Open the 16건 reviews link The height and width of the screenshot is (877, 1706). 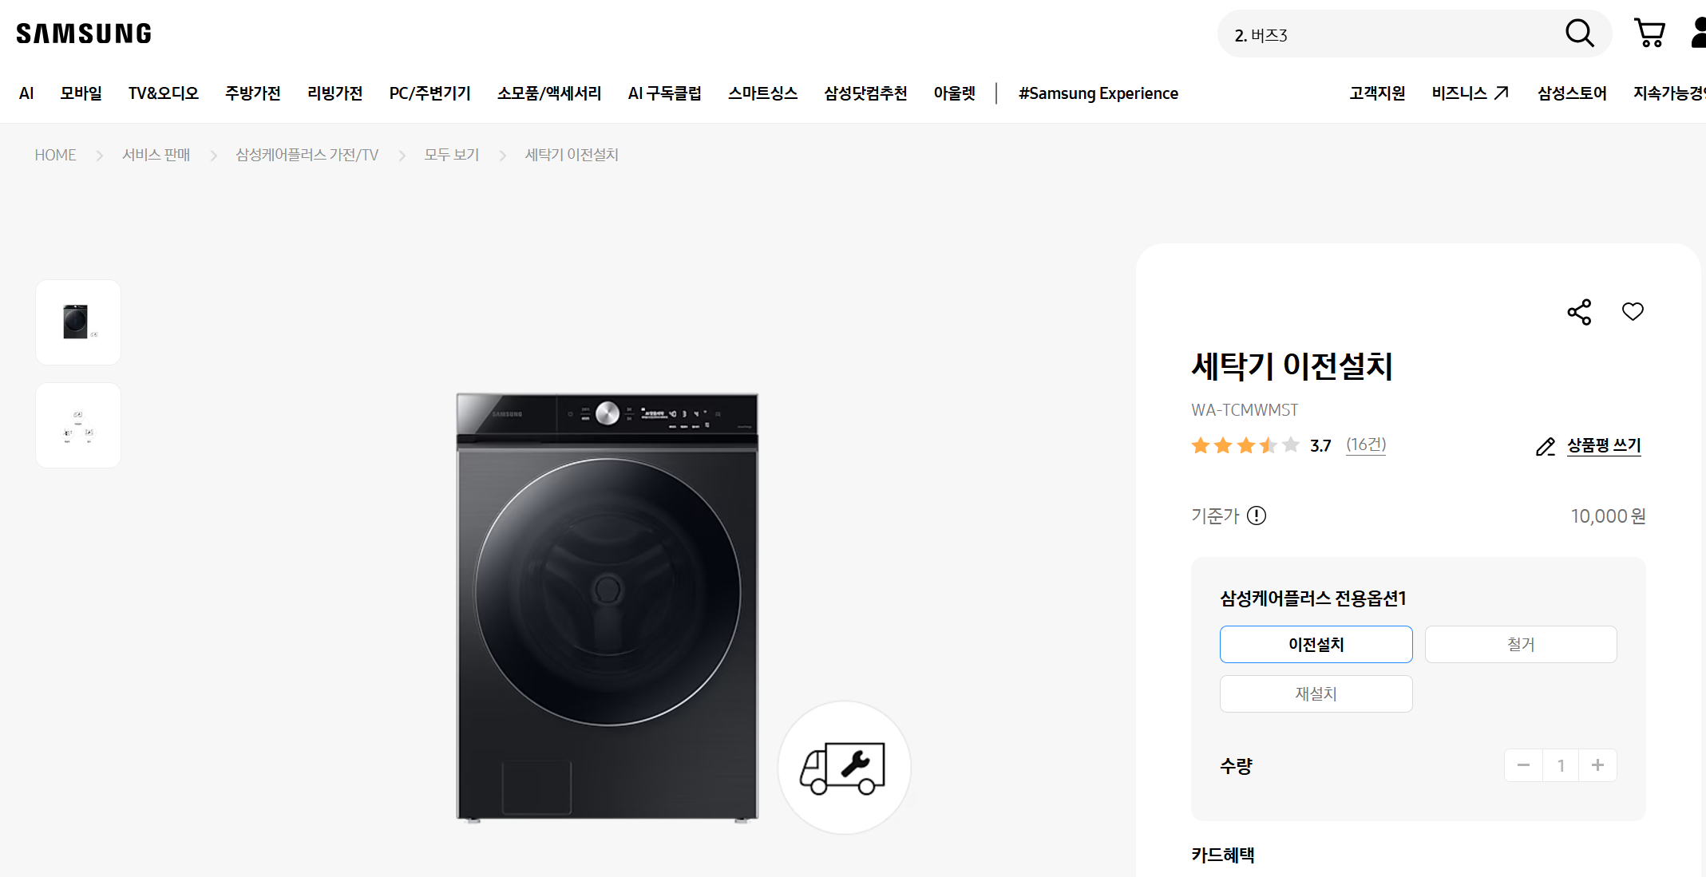(1366, 444)
